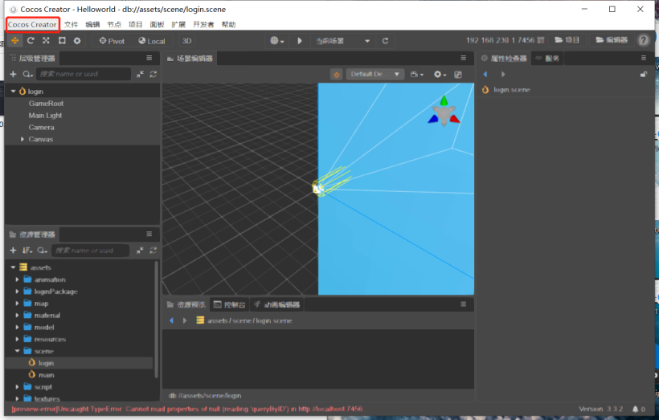Collapse the assets root folder
The height and width of the screenshot is (420, 659).
pos(14,267)
